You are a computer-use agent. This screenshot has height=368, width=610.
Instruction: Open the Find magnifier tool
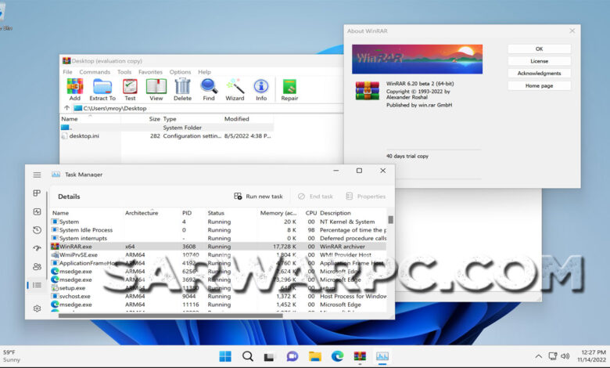click(209, 89)
